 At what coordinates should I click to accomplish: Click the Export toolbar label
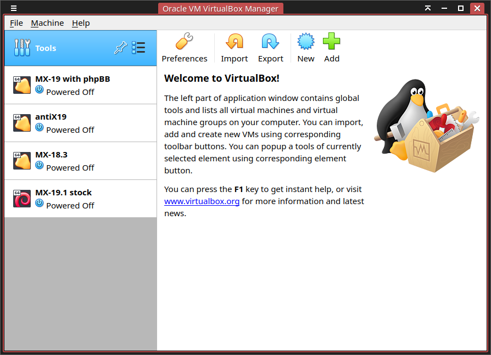(x=271, y=59)
